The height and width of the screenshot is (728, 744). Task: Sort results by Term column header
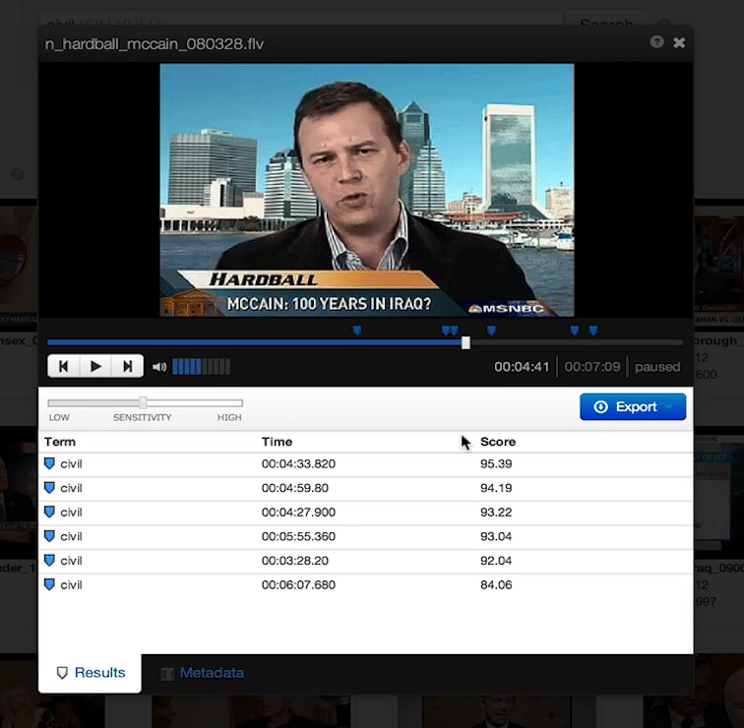[60, 442]
